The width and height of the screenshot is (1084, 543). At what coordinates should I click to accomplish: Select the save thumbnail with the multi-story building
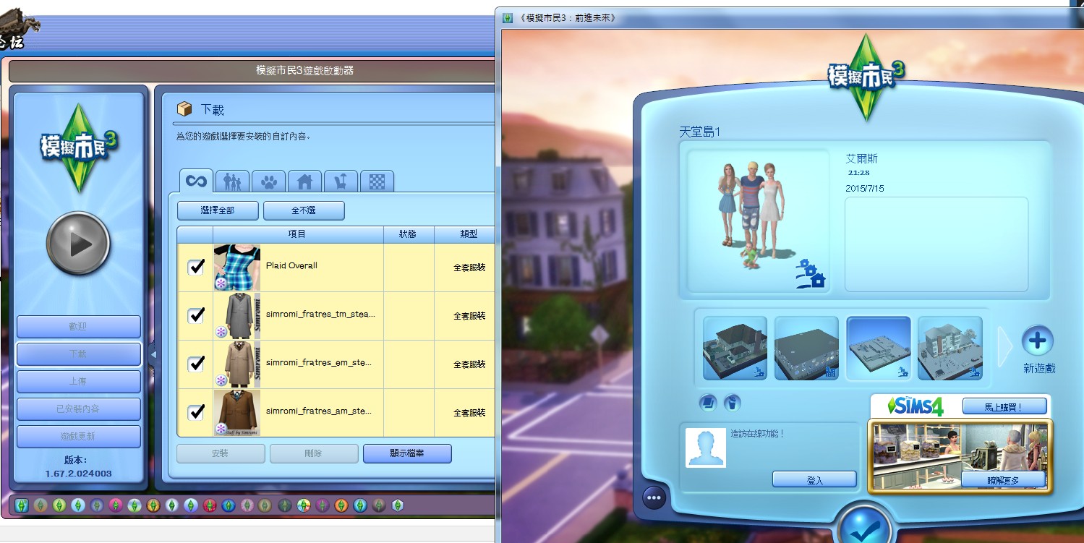click(x=950, y=348)
